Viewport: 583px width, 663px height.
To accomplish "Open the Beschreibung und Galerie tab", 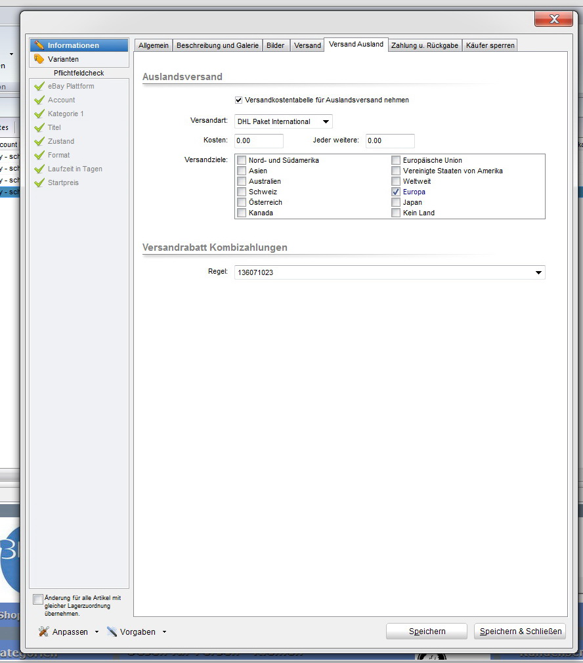I will (217, 45).
